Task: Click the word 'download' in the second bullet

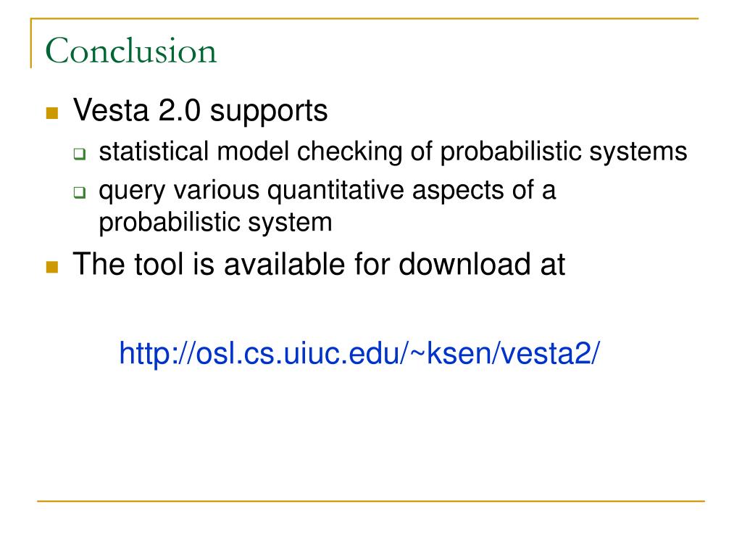Action: click(x=464, y=264)
